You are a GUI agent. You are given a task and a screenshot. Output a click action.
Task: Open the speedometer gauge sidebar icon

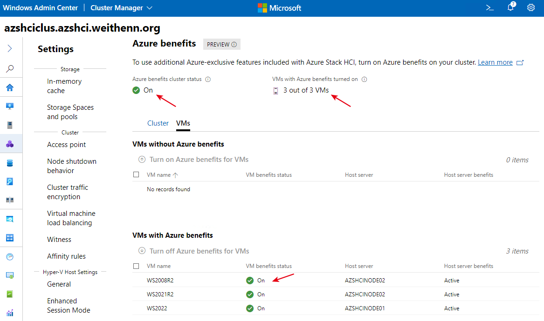[10, 257]
